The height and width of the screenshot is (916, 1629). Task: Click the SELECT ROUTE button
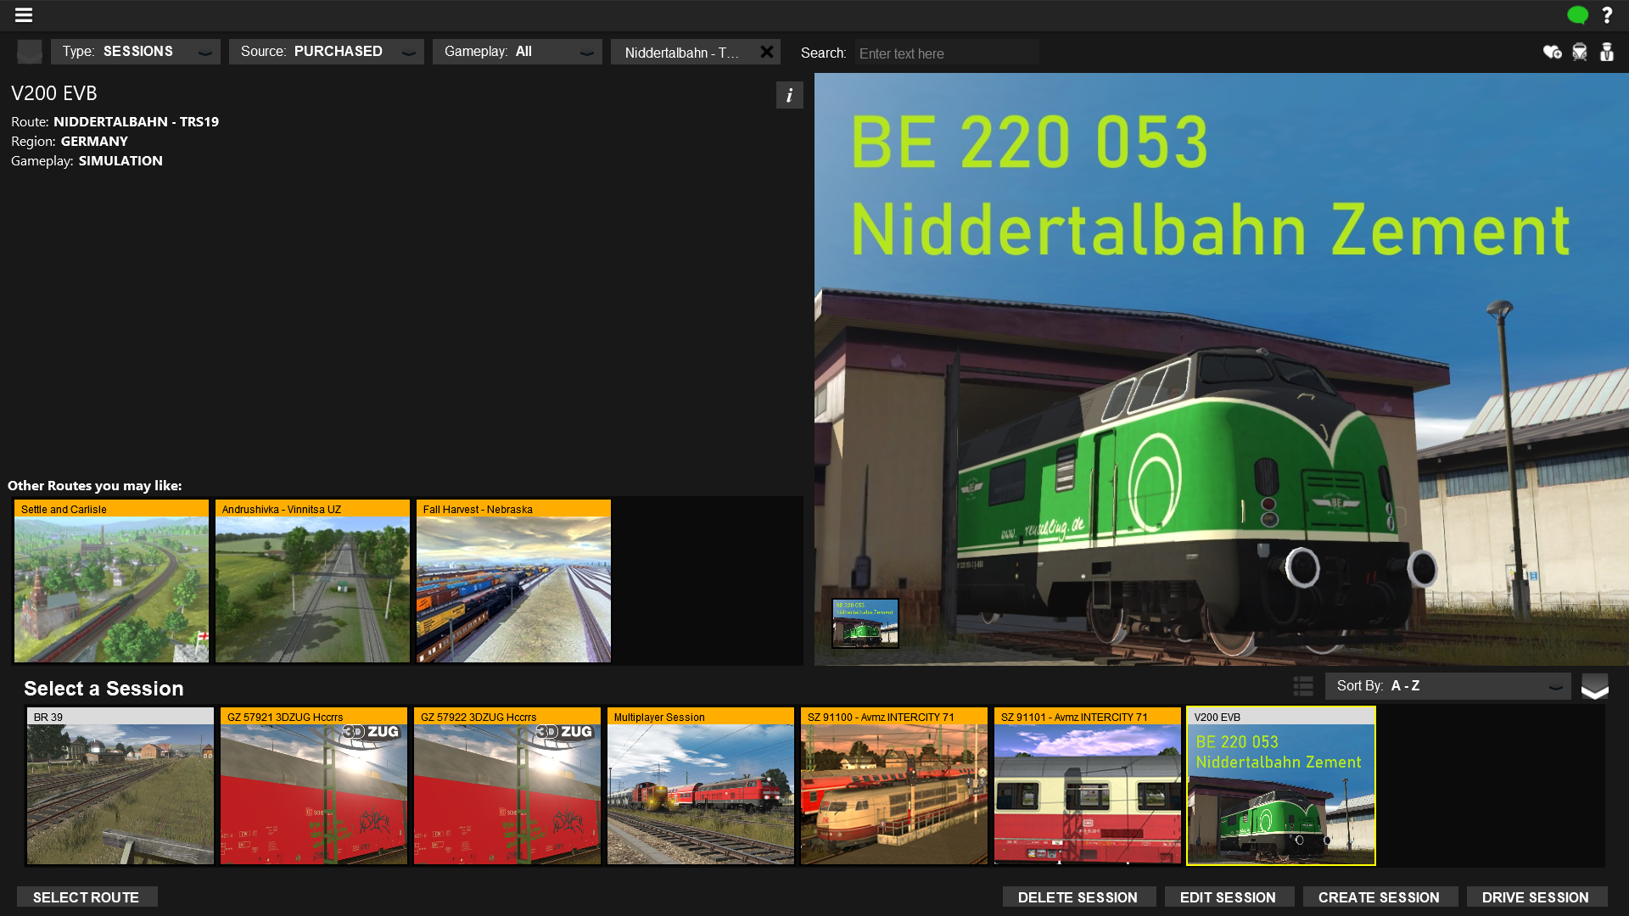(x=87, y=897)
